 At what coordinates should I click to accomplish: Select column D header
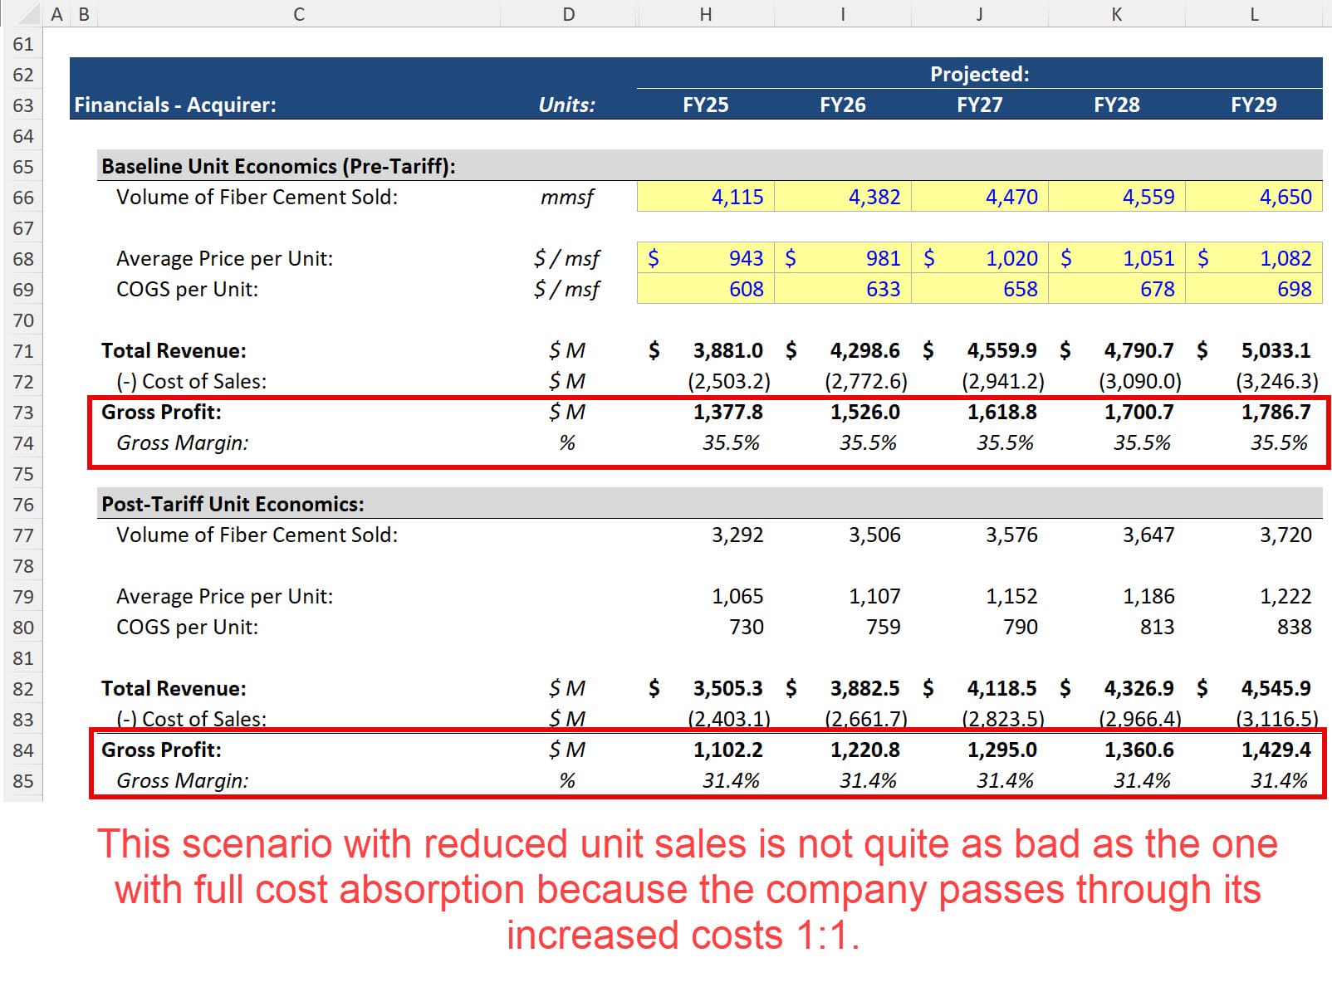pos(569,13)
